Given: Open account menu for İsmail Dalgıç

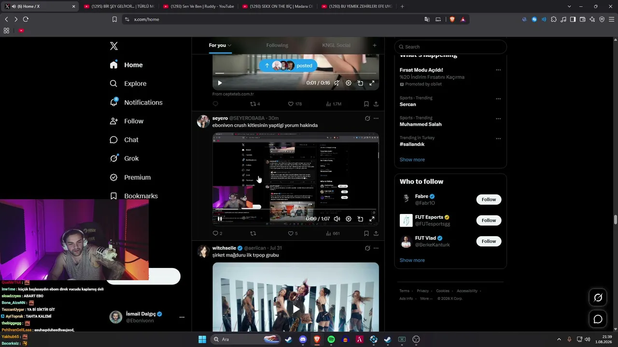Looking at the screenshot, I should pyautogui.click(x=182, y=317).
